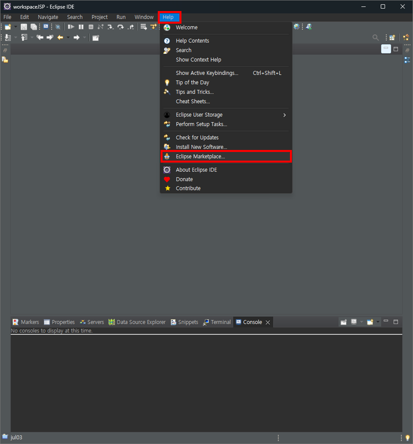Choose Show Active Keybindings...
This screenshot has height=444, width=413.
click(226, 73)
